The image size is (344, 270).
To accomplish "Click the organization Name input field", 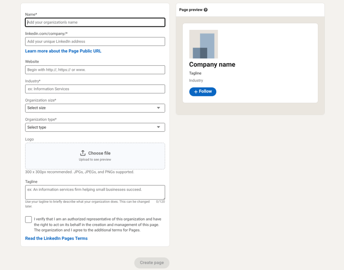I will click(95, 22).
